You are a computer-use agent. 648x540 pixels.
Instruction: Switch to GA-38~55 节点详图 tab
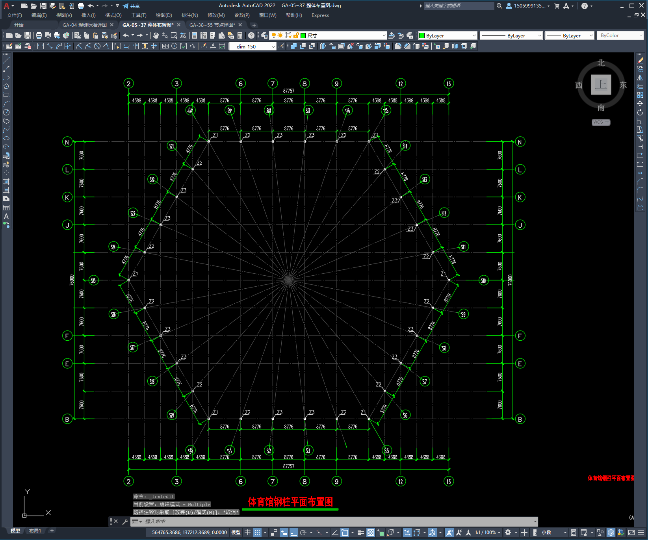click(x=212, y=25)
